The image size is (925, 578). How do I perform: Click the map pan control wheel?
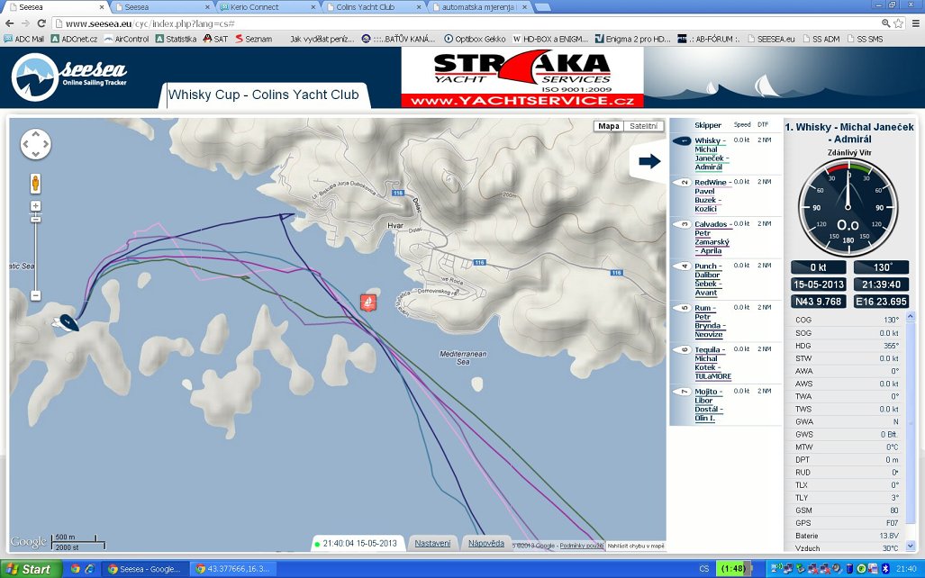pos(35,144)
